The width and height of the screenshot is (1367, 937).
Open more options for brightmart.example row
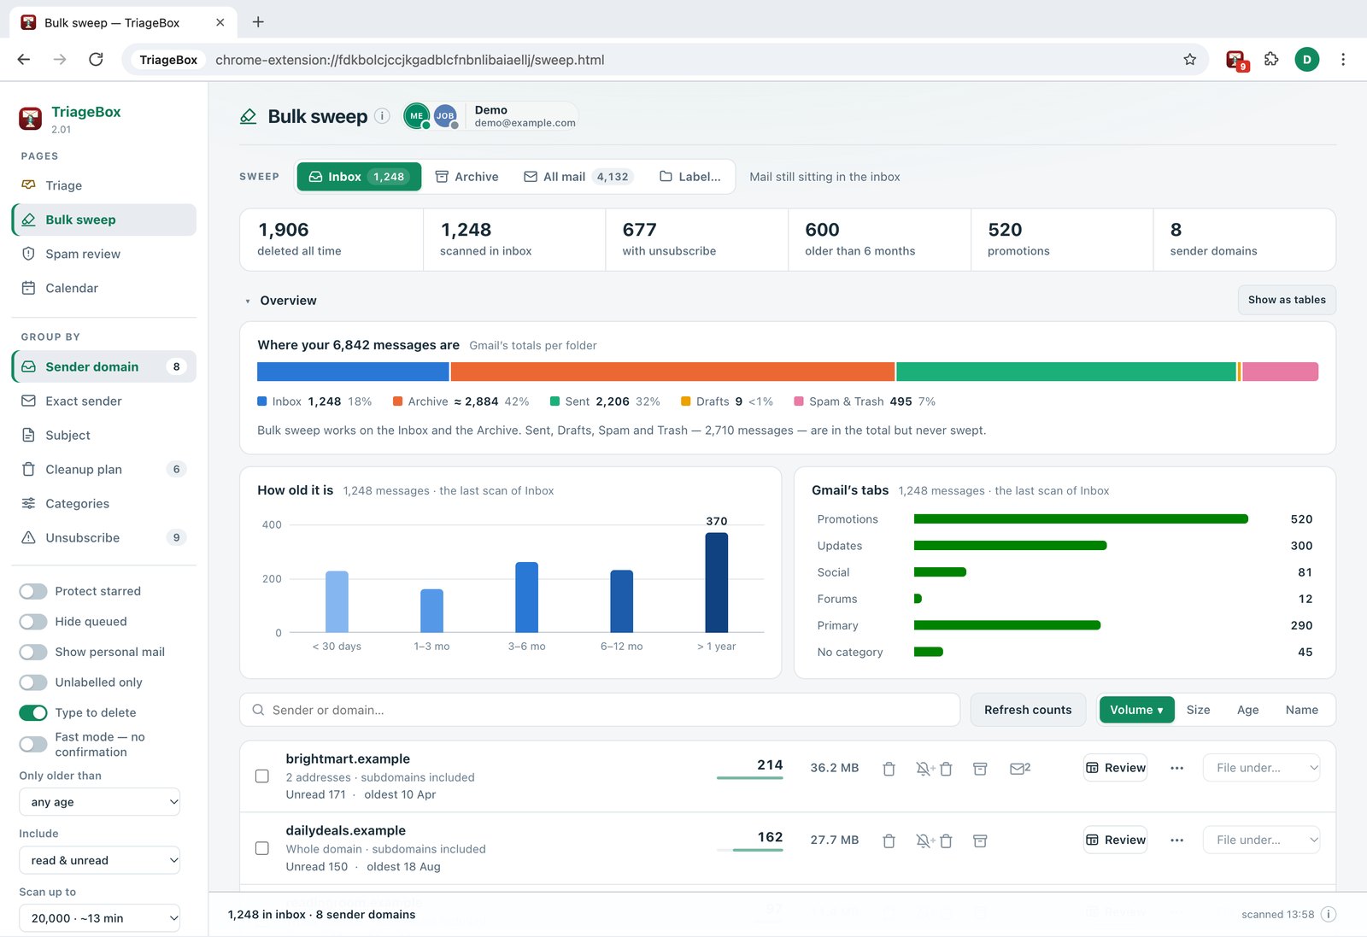pyautogui.click(x=1176, y=768)
